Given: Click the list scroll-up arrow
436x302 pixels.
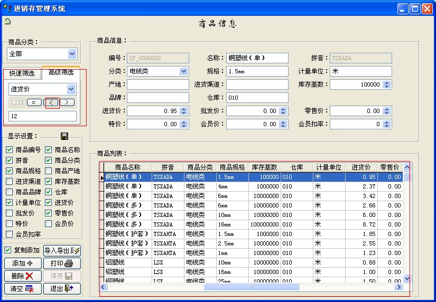Looking at the screenshot, I should pyautogui.click(x=407, y=167).
